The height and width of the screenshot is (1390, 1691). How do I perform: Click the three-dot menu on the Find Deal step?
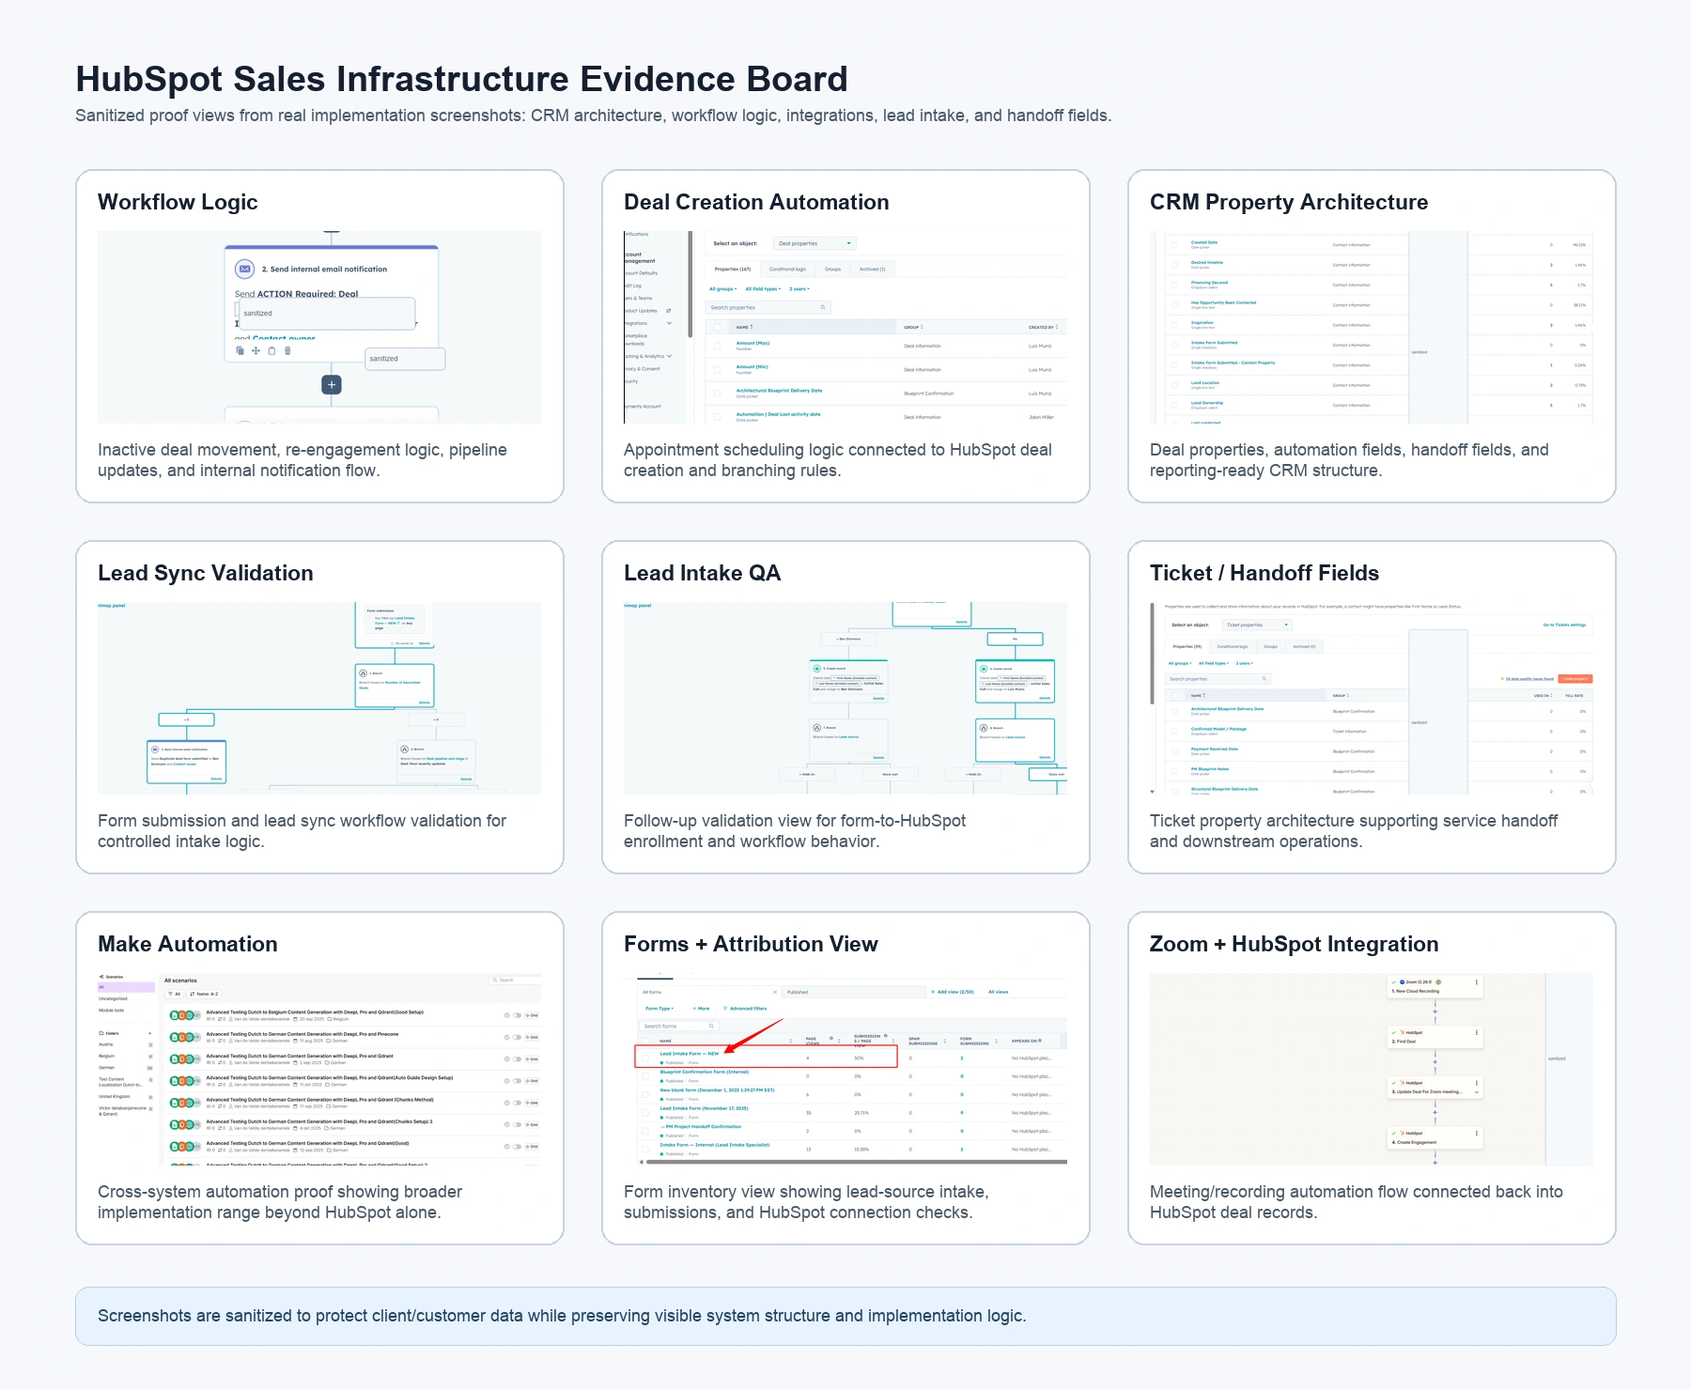[x=1477, y=1033]
